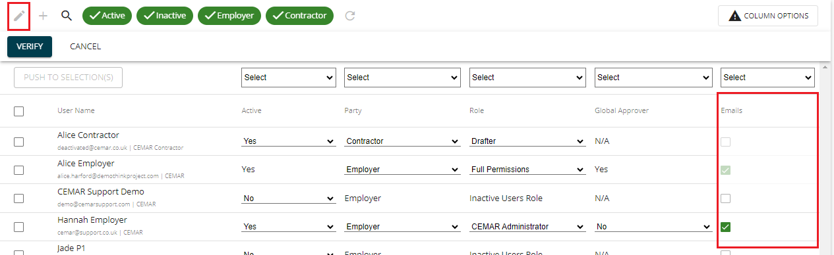Uncheck Hannah Employer's Emails checkbox
834x255 pixels.
[726, 227]
